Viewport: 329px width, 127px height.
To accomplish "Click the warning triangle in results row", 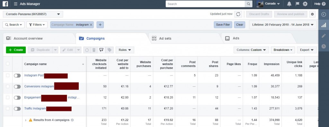I will coord(31,120).
